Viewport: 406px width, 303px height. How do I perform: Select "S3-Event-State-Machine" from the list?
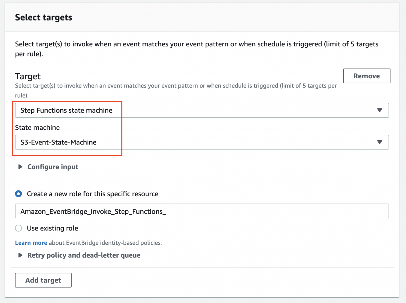[58, 142]
